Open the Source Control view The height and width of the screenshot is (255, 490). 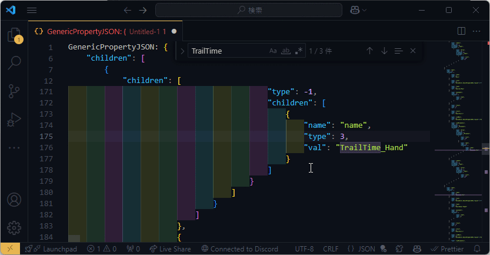tap(14, 91)
